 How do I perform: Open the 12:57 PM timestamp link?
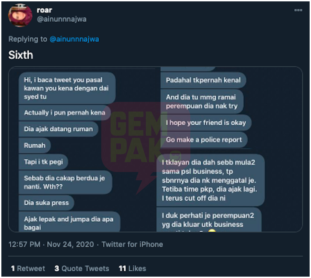pos(25,245)
